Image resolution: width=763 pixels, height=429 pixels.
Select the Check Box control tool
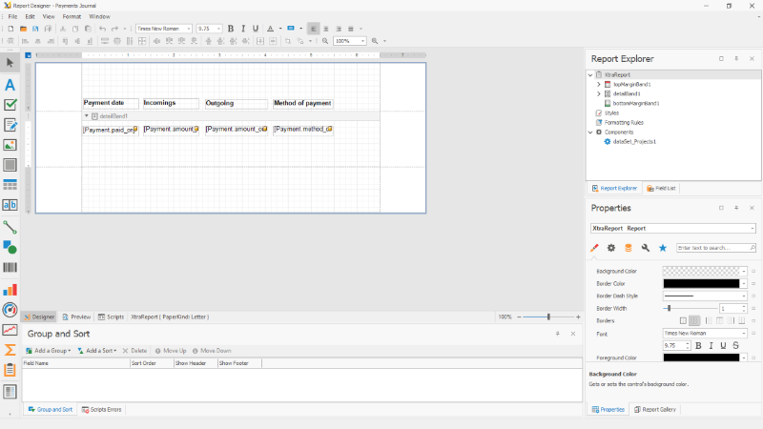[x=10, y=105]
